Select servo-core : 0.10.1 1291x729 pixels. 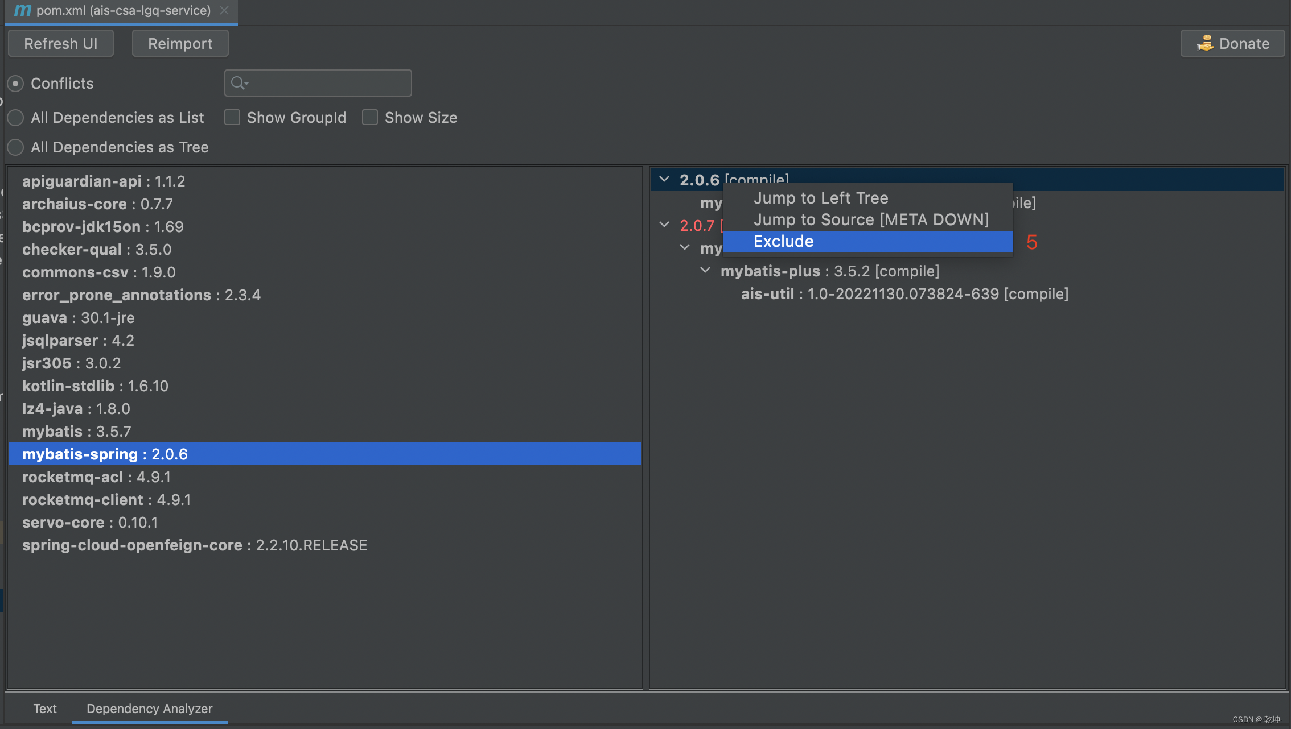coord(325,522)
